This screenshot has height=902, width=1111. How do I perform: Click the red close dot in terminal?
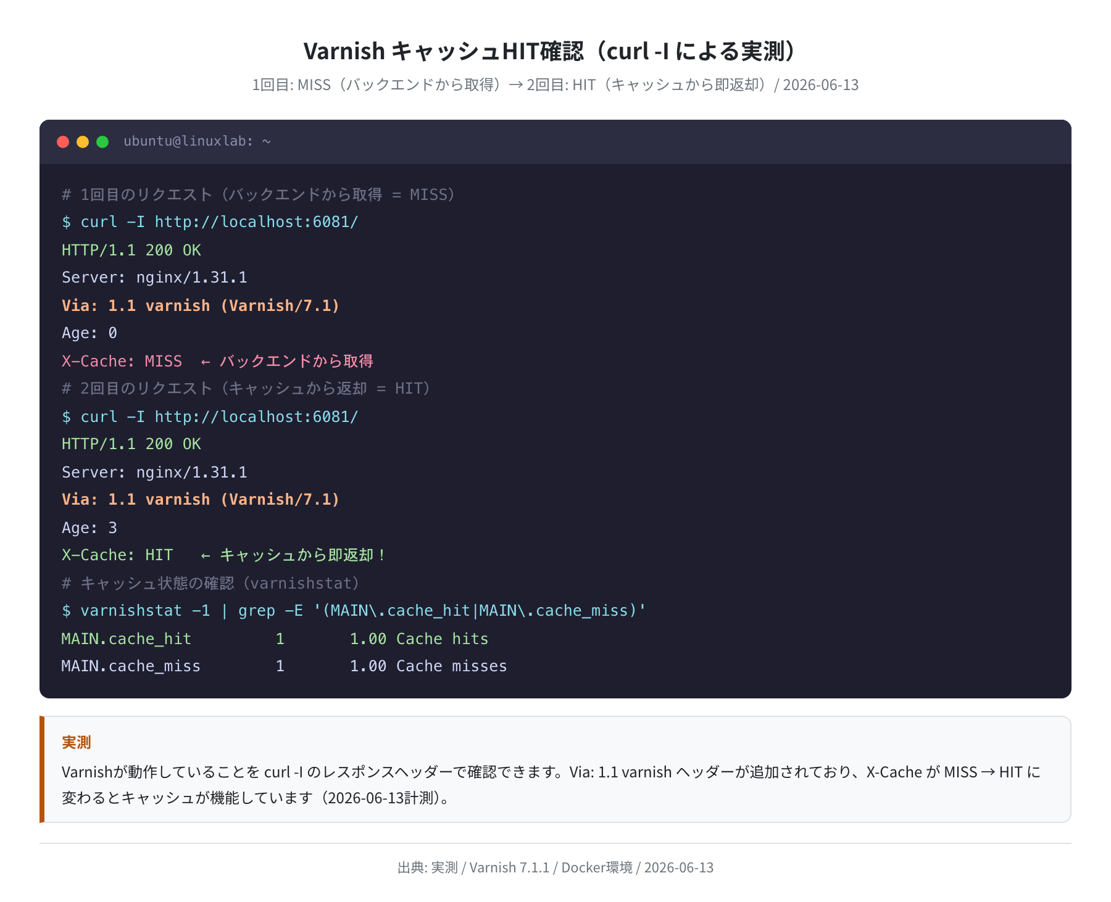(x=63, y=142)
